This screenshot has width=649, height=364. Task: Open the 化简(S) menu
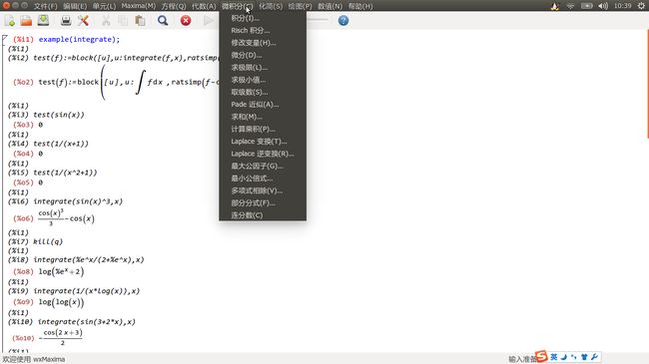point(271,6)
